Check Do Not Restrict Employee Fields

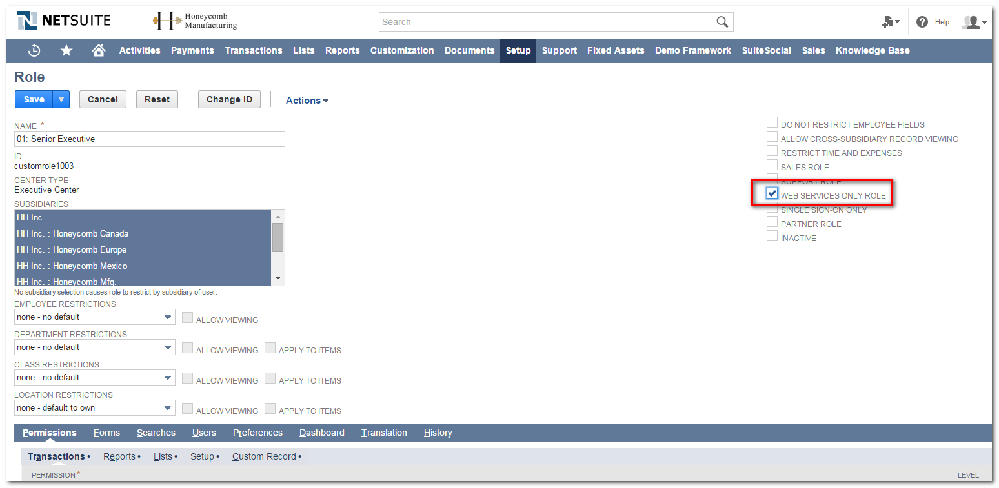[x=772, y=122]
